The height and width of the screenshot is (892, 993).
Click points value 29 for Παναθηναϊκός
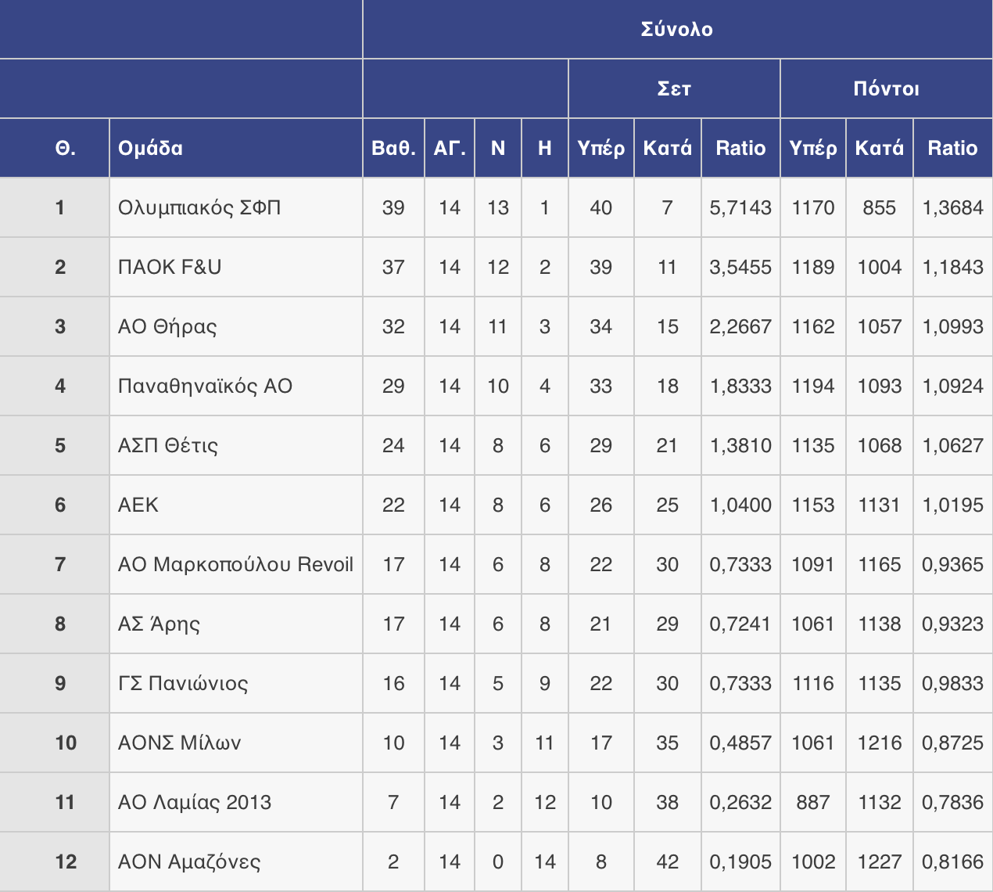click(393, 386)
